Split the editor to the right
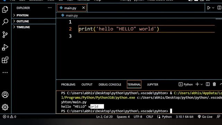Image resolution: width=222 pixels, height=125 pixels. click(219, 8)
